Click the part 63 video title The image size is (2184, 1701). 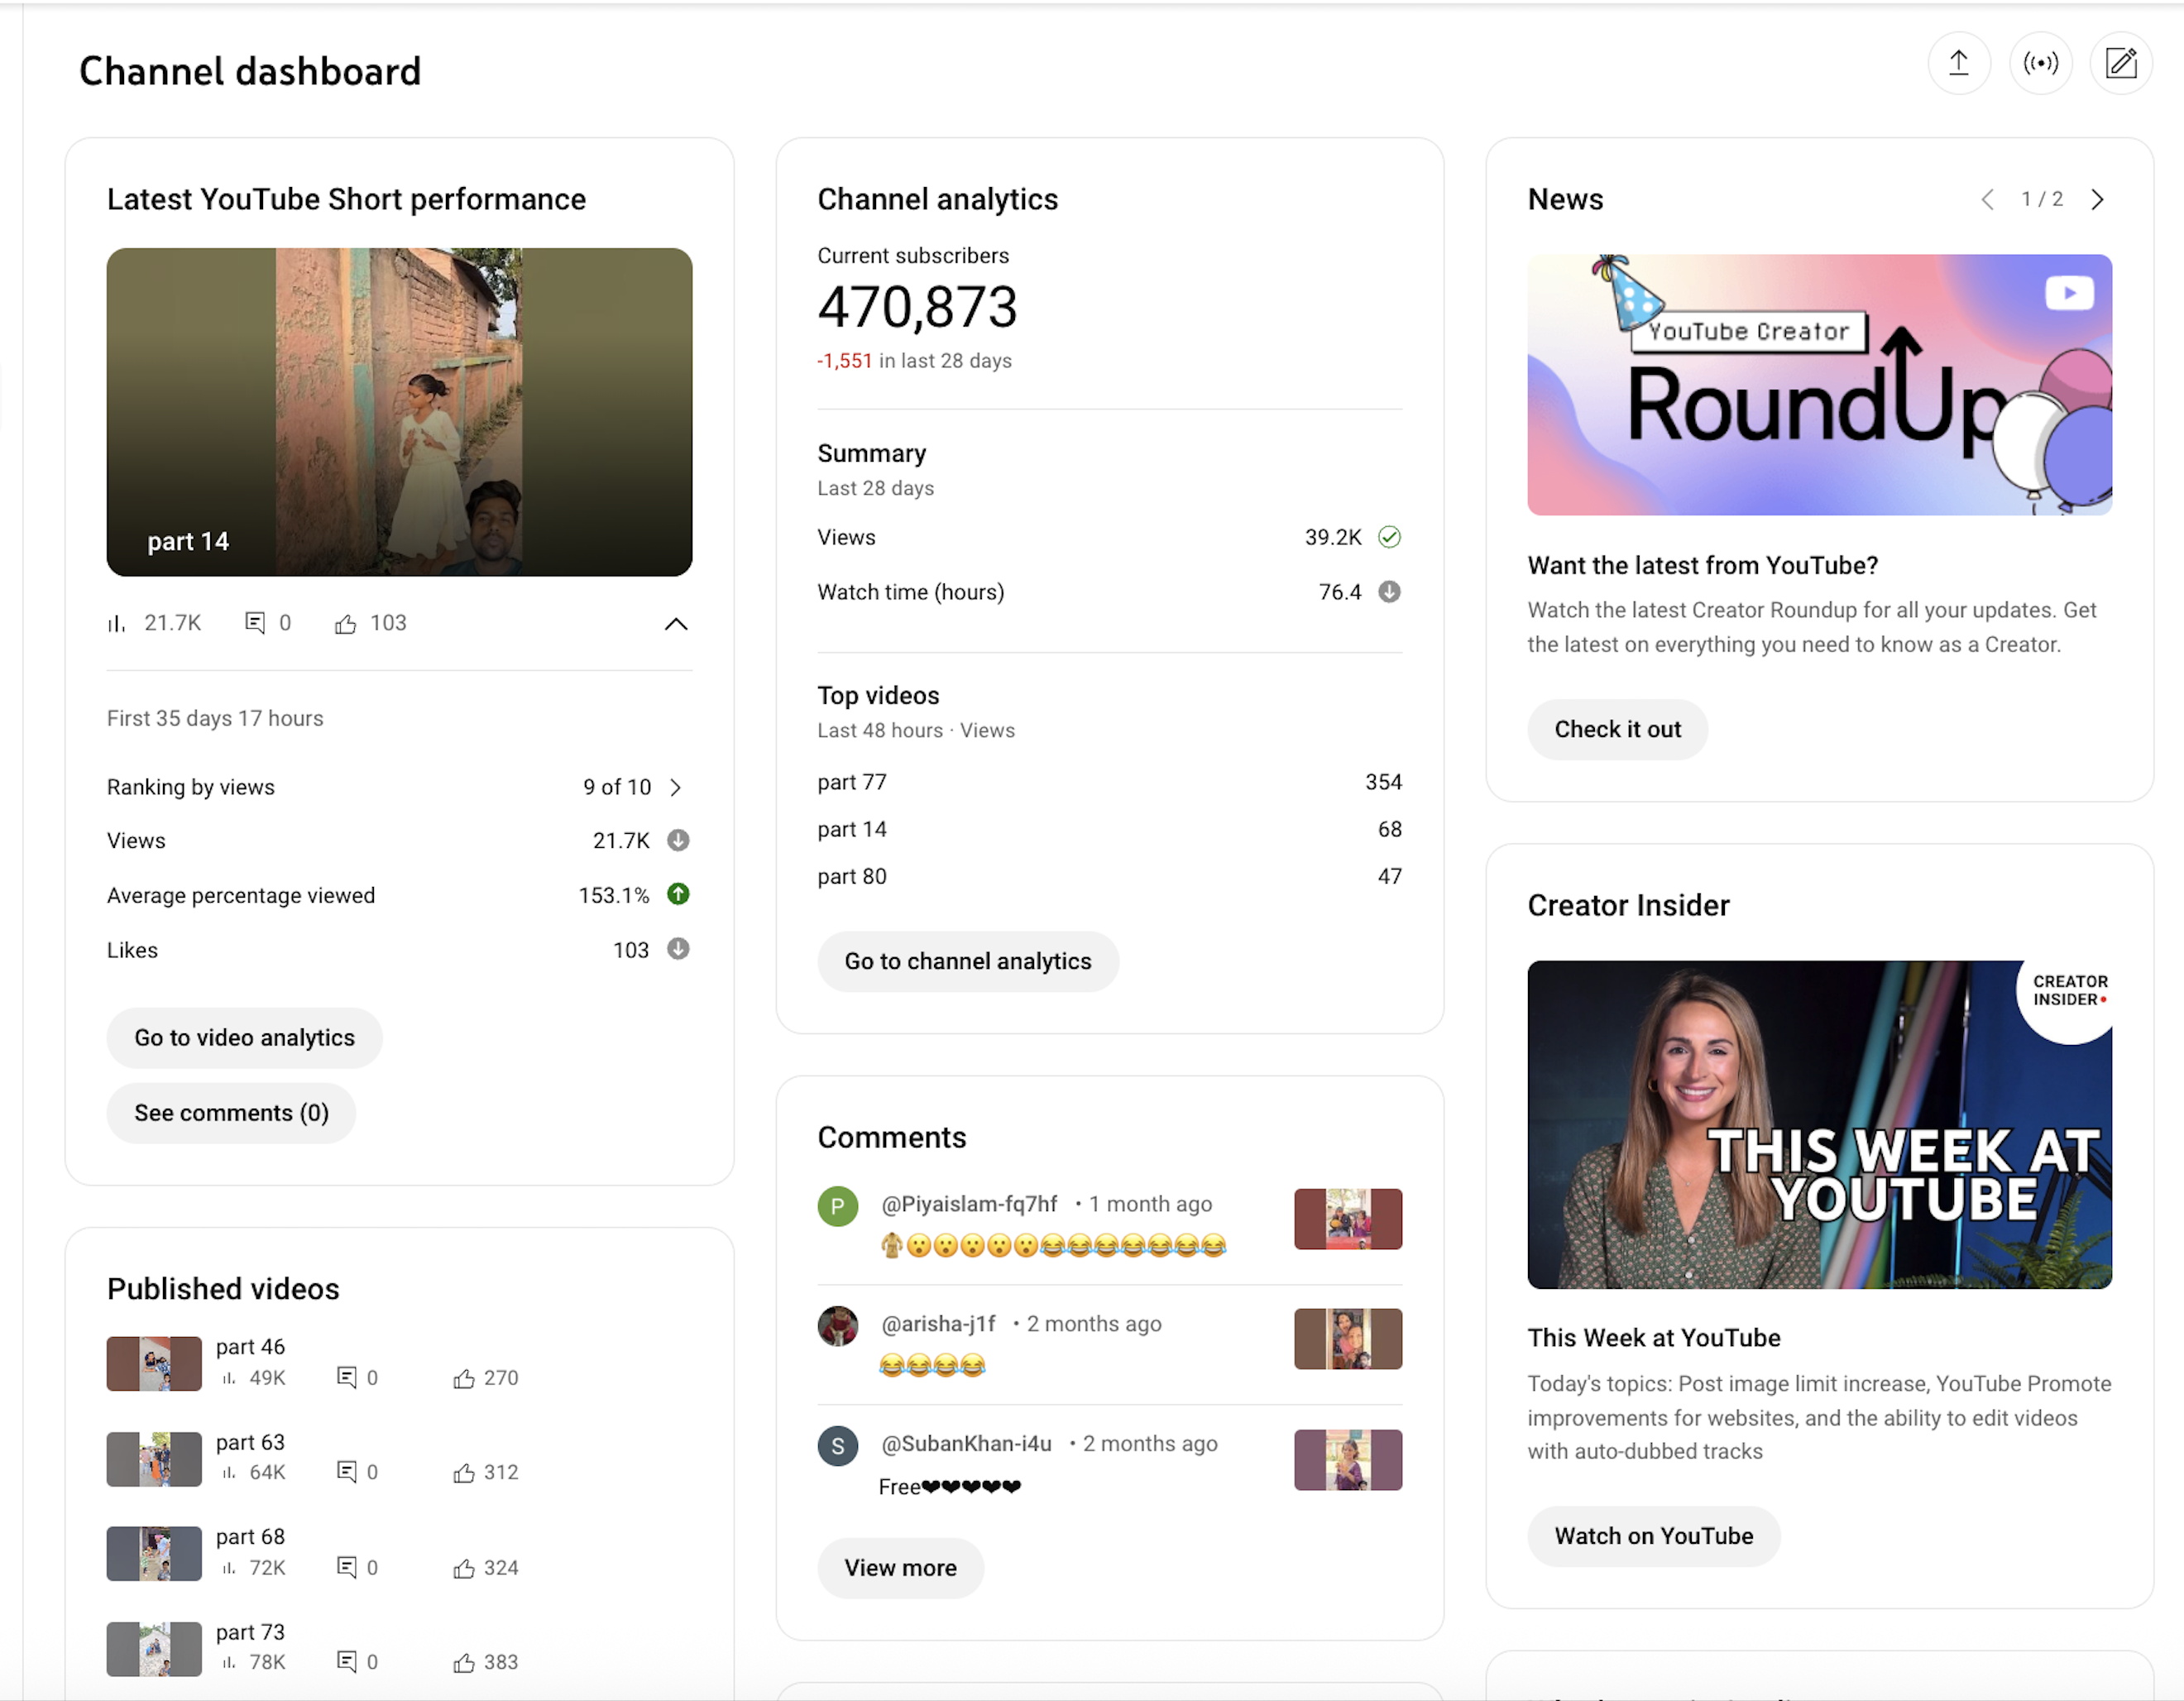click(x=250, y=1442)
